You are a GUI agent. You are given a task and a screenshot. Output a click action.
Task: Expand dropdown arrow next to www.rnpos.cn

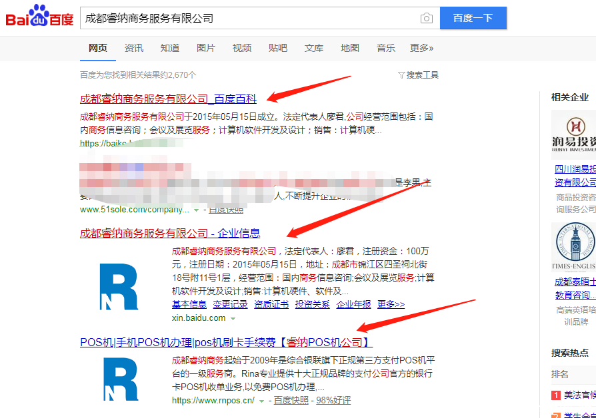(261, 401)
